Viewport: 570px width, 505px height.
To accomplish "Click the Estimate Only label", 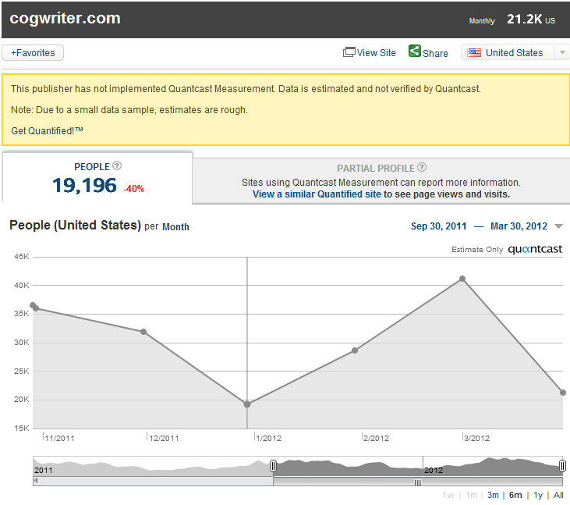I will pyautogui.click(x=477, y=250).
